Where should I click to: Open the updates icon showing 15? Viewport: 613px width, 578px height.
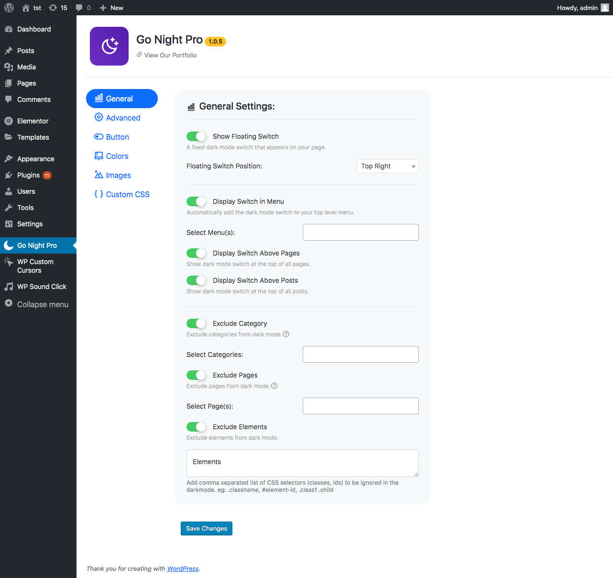tap(53, 8)
